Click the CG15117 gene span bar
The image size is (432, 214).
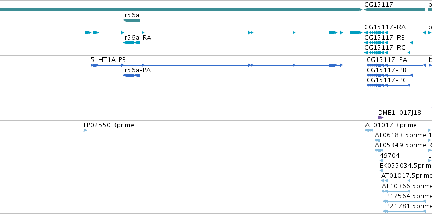(395, 10)
